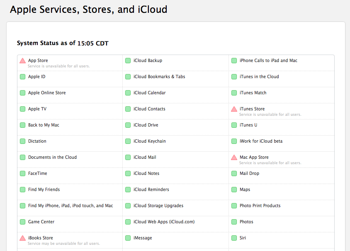Click the green status square beside Siri
Viewport: 350px width, 251px height.
tap(234, 238)
